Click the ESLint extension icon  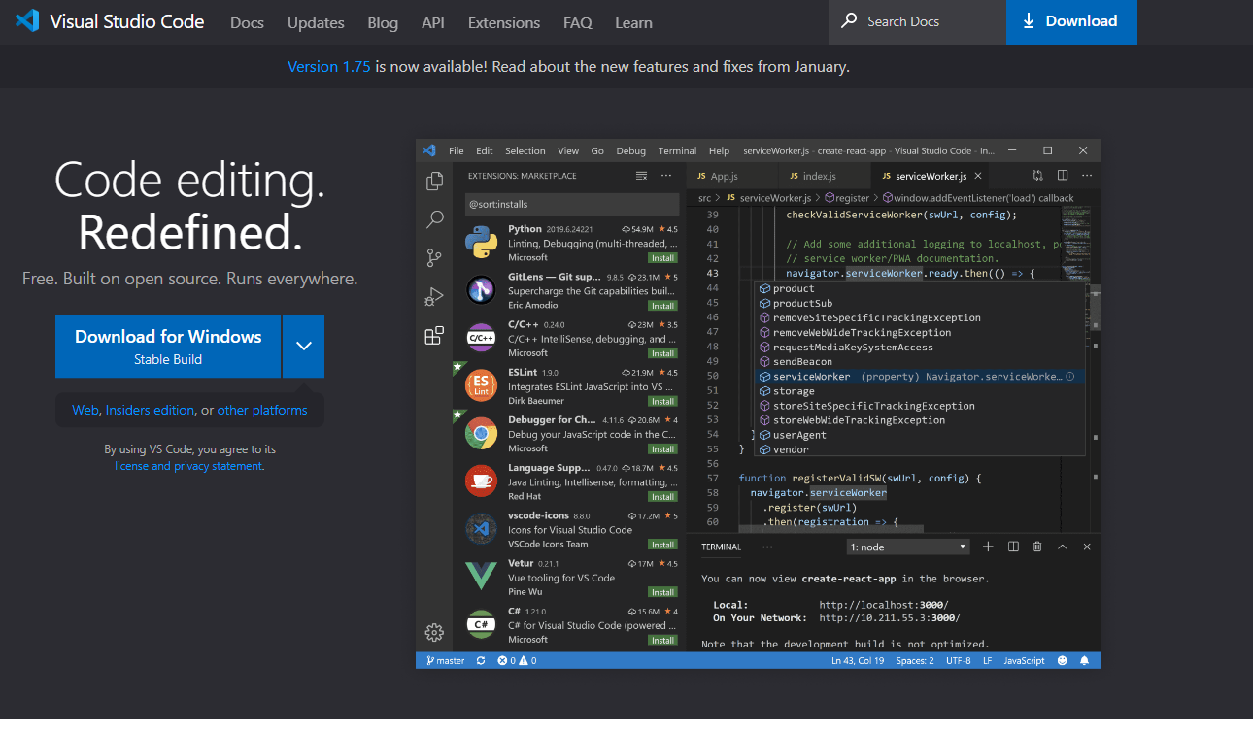[481, 385]
